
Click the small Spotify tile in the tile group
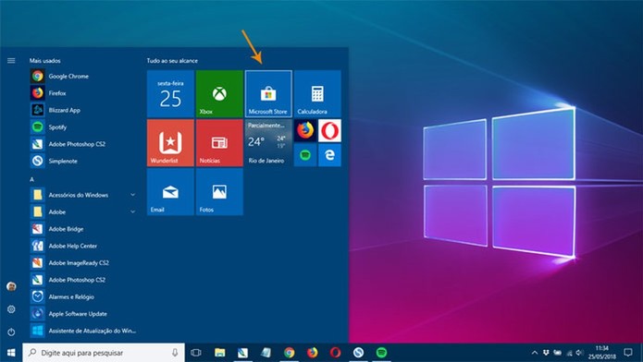coord(305,155)
